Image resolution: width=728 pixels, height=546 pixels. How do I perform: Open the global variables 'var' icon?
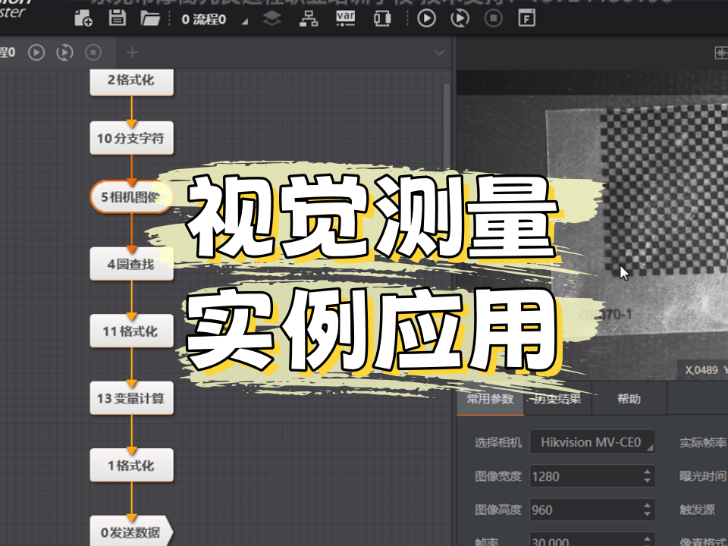coord(345,18)
